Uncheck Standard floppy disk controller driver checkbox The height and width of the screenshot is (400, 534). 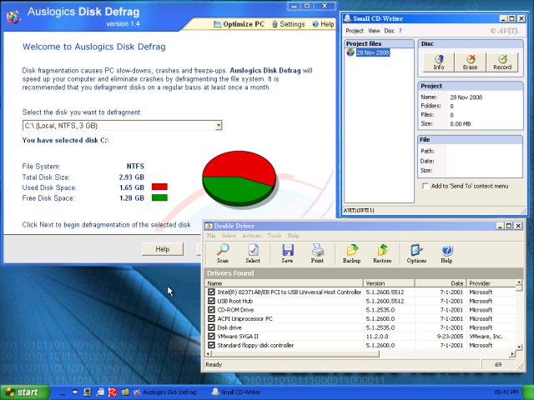[x=211, y=345]
